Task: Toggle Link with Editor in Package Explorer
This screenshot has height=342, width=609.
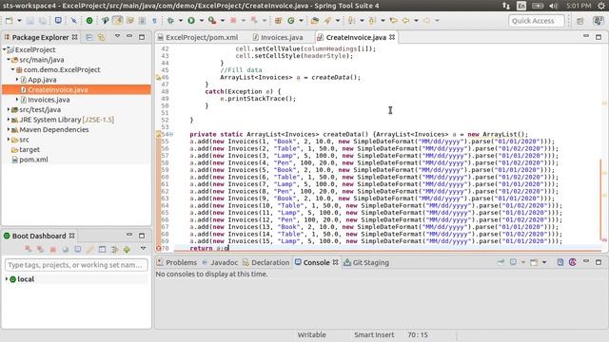Action: coord(102,37)
